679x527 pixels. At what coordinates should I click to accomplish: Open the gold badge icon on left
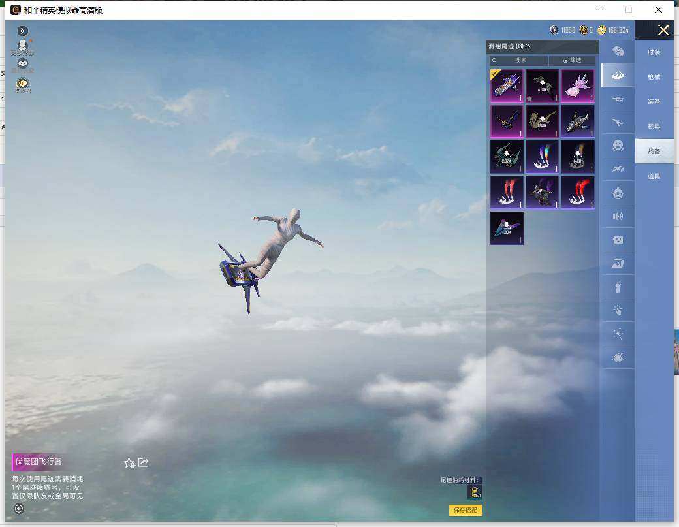click(22, 84)
